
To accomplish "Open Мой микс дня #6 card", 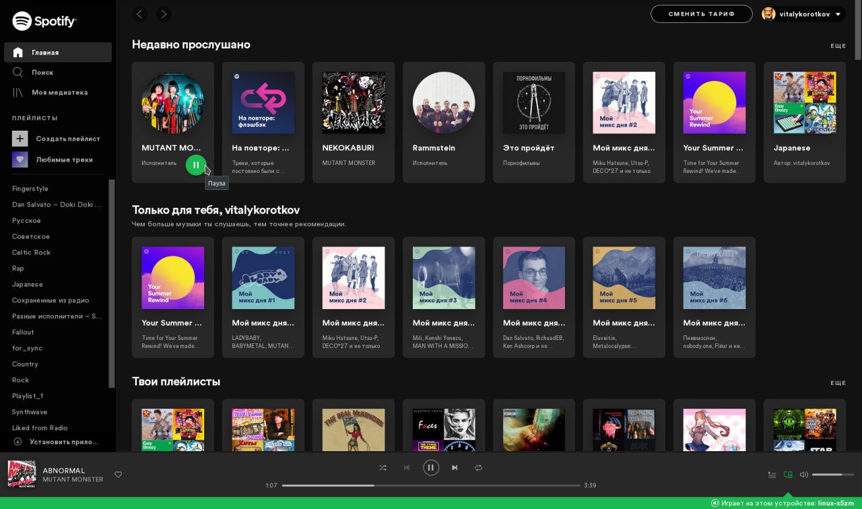I will (x=715, y=298).
